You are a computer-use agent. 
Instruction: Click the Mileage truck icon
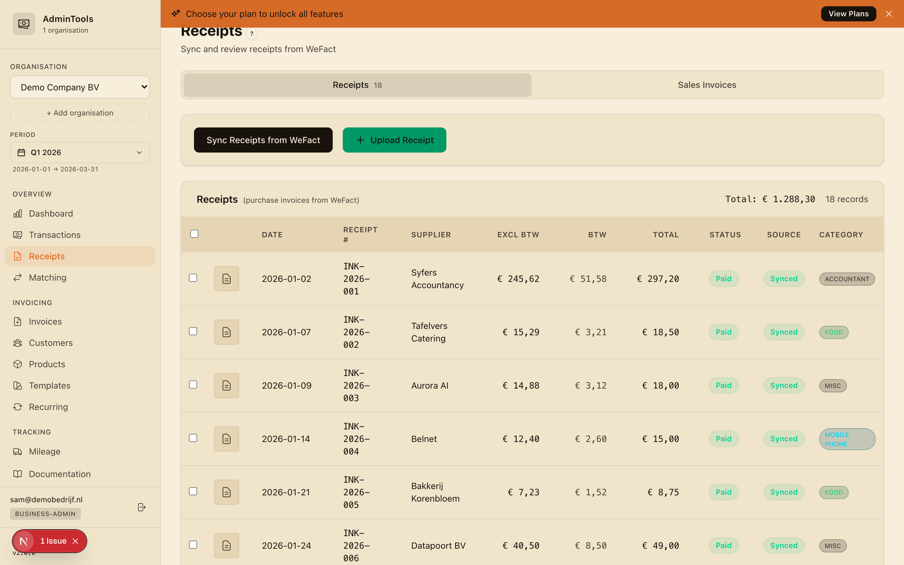tap(18, 451)
